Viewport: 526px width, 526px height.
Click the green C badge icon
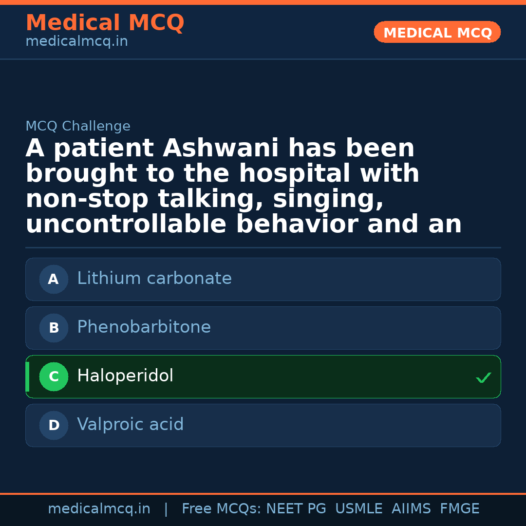54,376
